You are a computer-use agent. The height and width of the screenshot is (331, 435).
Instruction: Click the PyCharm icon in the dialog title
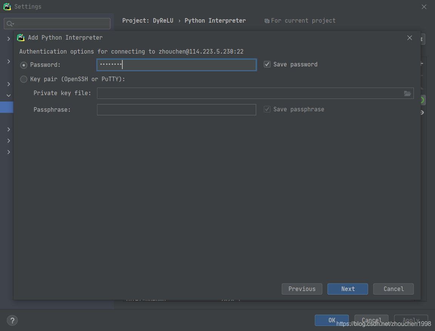point(21,37)
